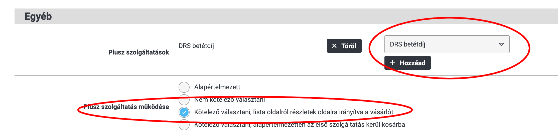
Task: Click the Plusz szolgáltatások field label
Action: [x=138, y=52]
